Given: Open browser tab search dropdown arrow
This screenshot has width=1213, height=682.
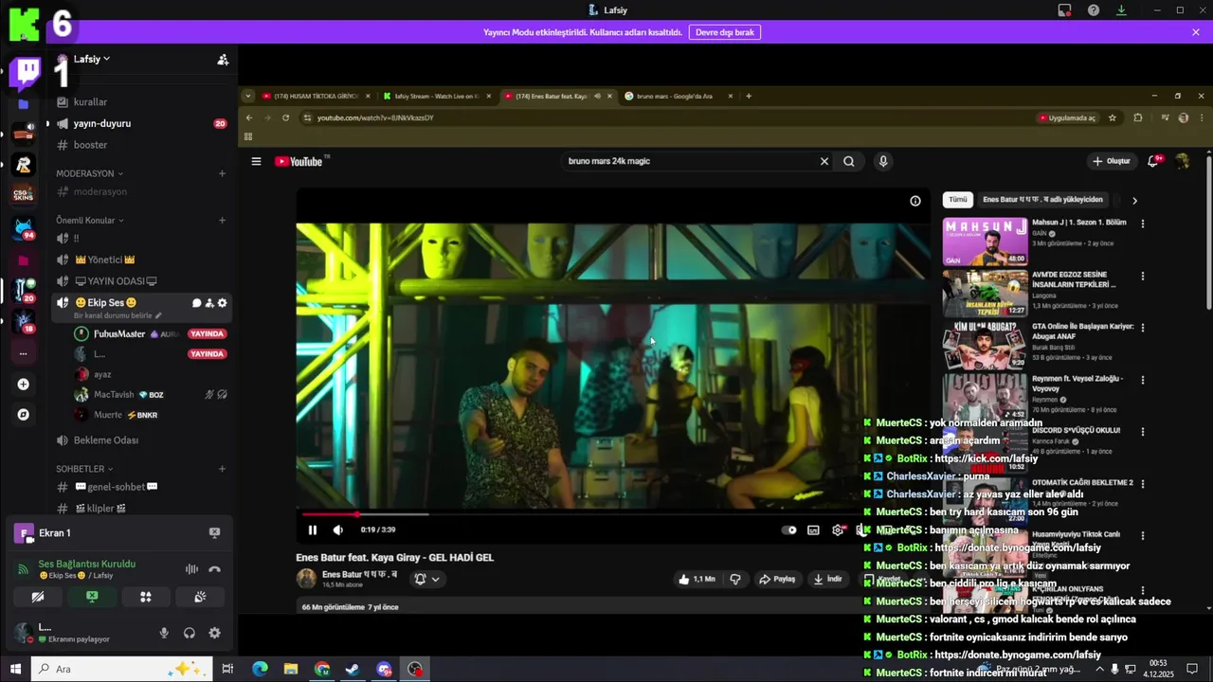Looking at the screenshot, I should click(248, 96).
